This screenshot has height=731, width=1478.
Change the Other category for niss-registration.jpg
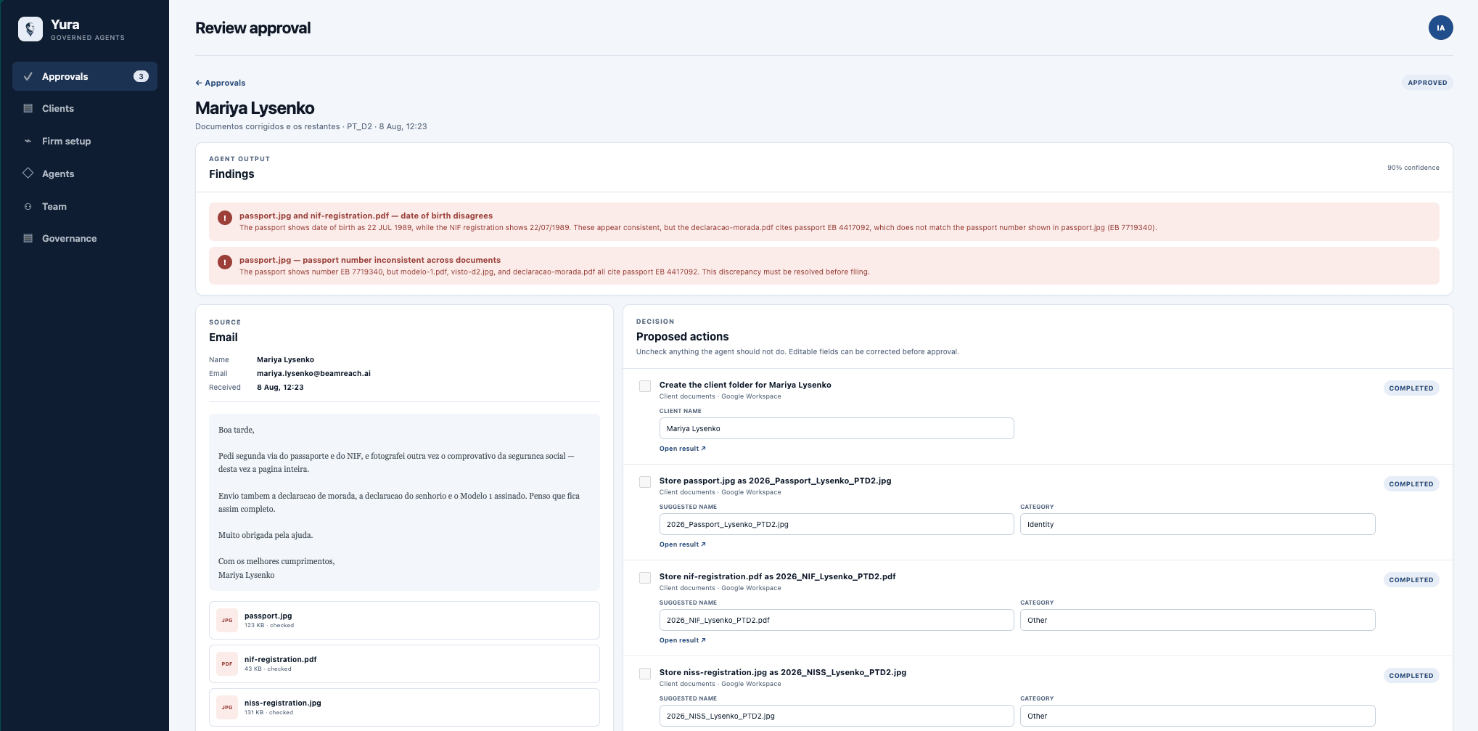click(x=1198, y=716)
